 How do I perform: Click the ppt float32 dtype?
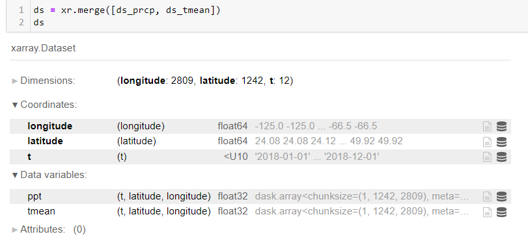(232, 196)
